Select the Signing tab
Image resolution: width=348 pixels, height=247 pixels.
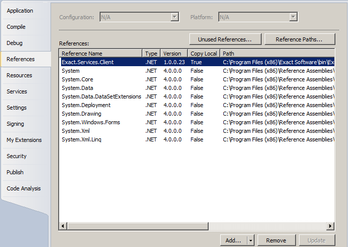[x=15, y=124]
